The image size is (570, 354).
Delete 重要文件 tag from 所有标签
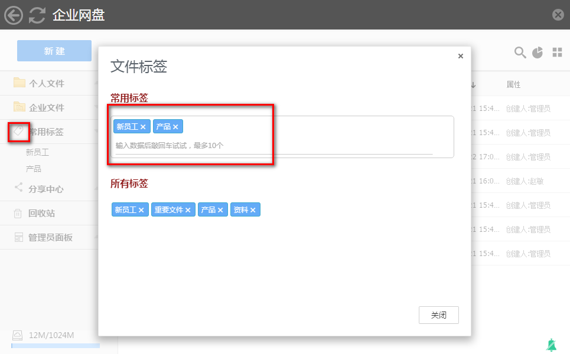coord(188,210)
